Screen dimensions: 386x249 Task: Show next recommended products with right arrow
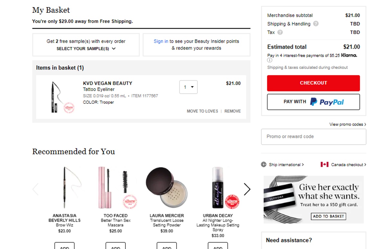coord(247,189)
